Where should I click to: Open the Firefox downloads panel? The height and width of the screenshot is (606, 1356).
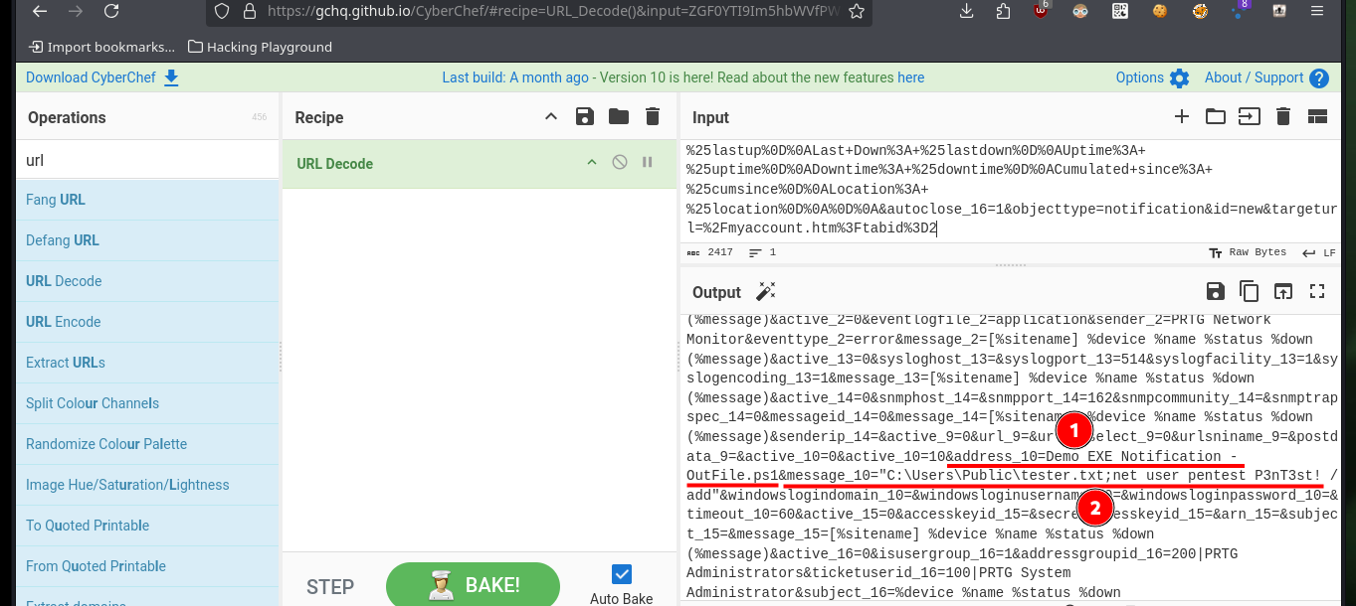pos(966,12)
